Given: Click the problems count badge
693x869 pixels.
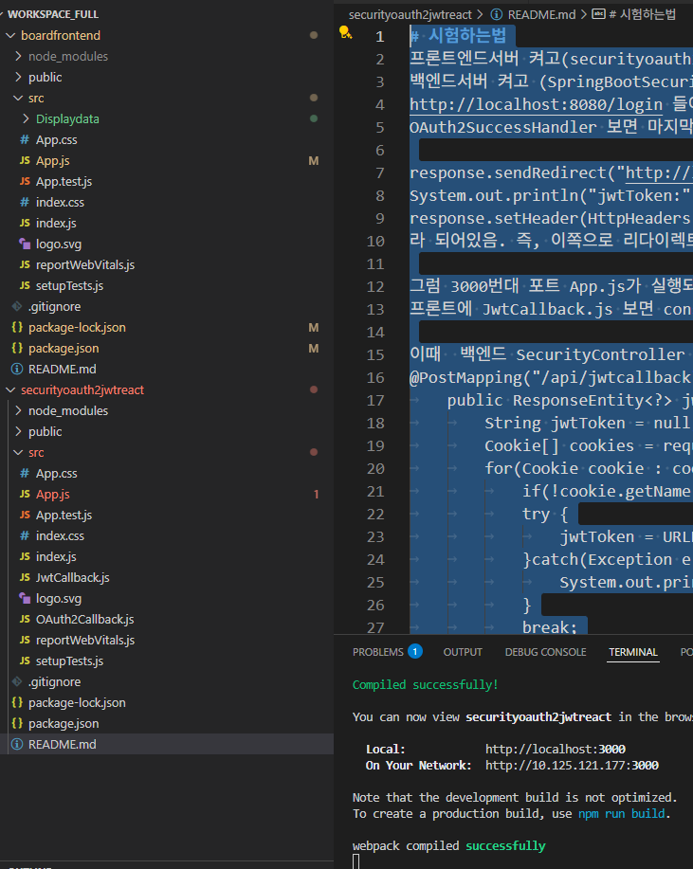Looking at the screenshot, I should pos(414,651).
